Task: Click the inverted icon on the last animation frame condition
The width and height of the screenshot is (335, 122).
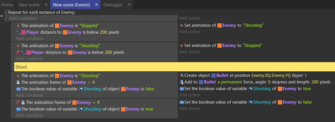Action: coord(18,102)
